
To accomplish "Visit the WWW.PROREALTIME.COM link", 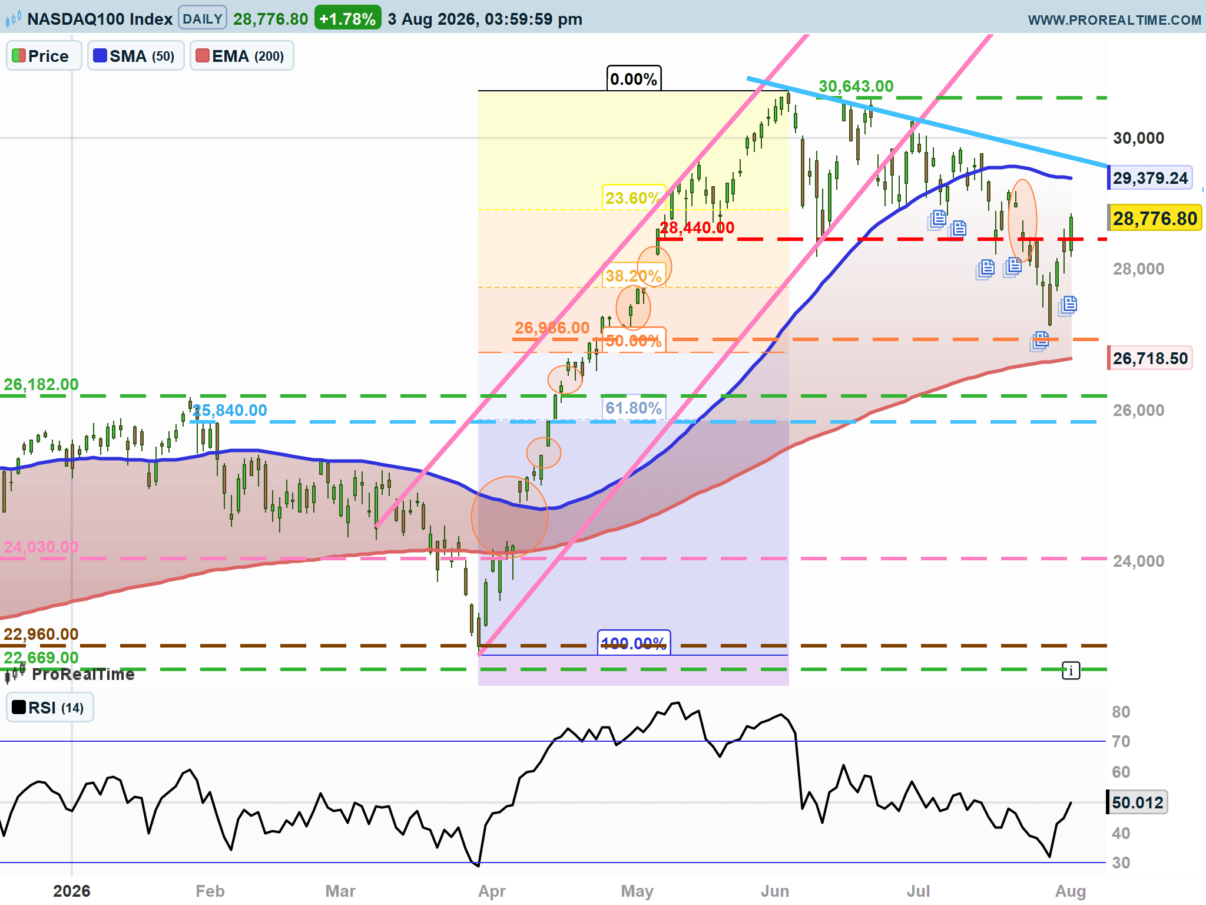I will coord(1114,20).
